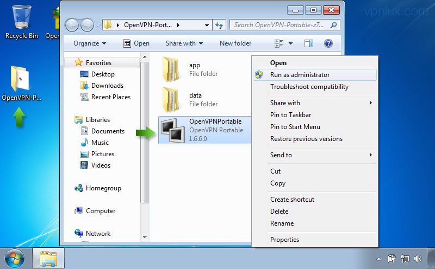Select the OpenVPNPortable application icon
The image size is (435, 269).
pos(173,130)
